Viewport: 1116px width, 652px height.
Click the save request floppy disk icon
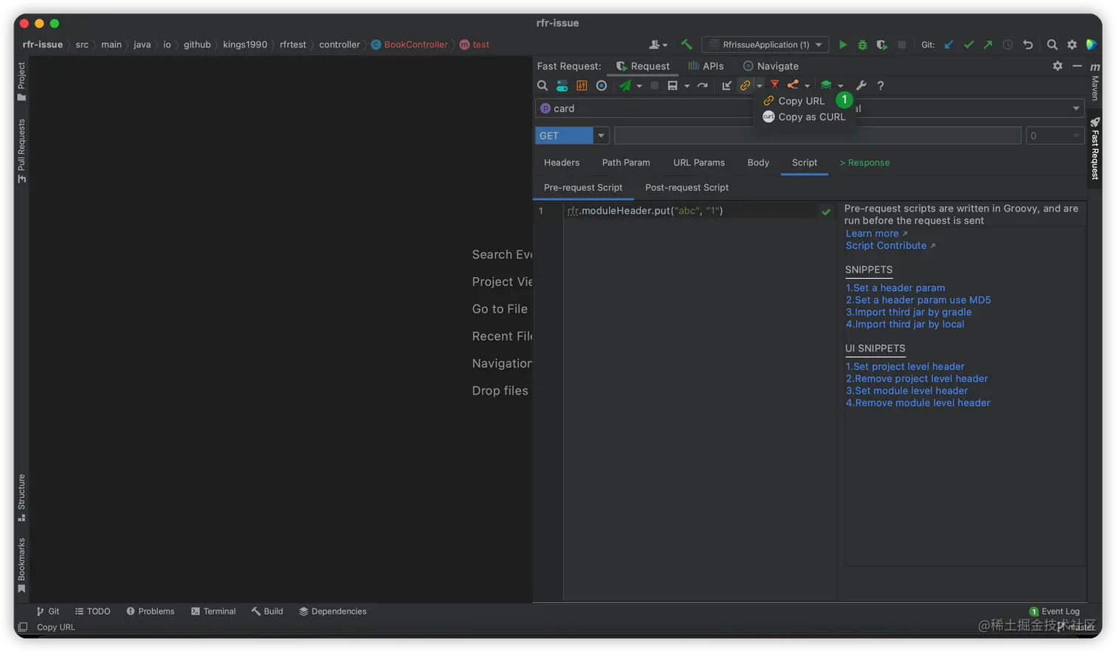tap(672, 86)
